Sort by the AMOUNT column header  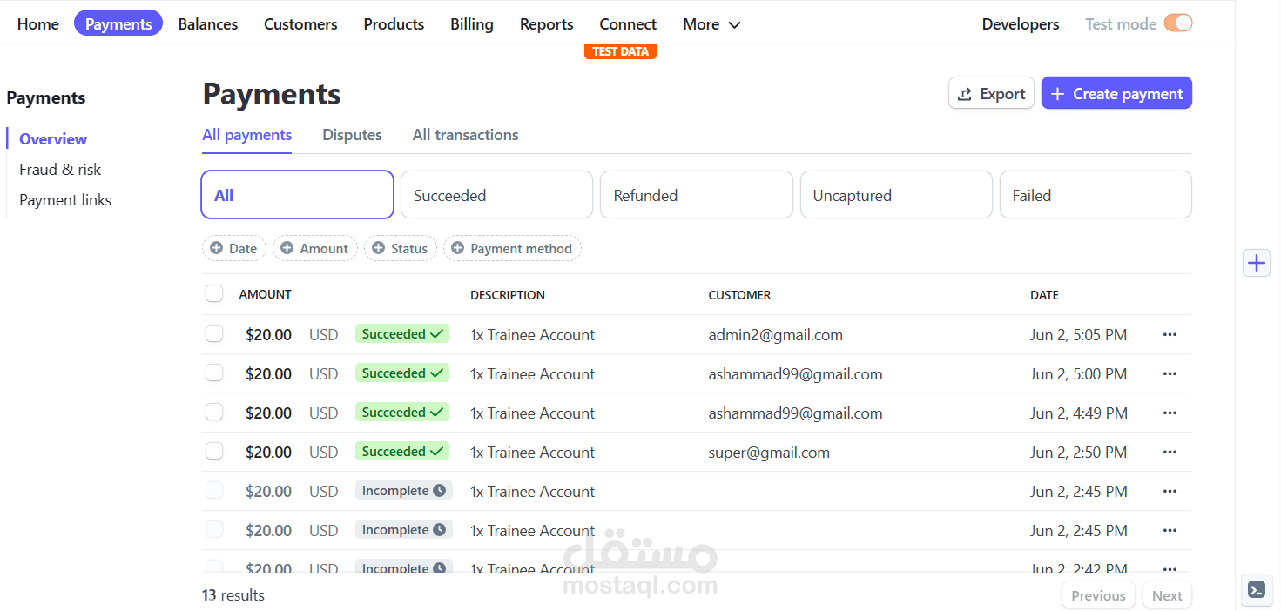266,295
